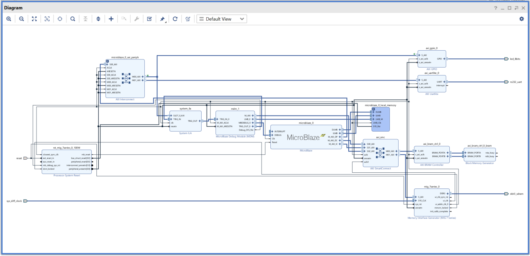Click the axi_uartlite_0 block name

coord(432,73)
